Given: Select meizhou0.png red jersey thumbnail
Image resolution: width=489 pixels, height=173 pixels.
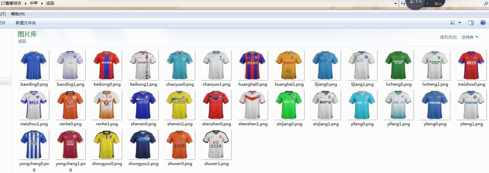Looking at the screenshot, I should [471, 65].
